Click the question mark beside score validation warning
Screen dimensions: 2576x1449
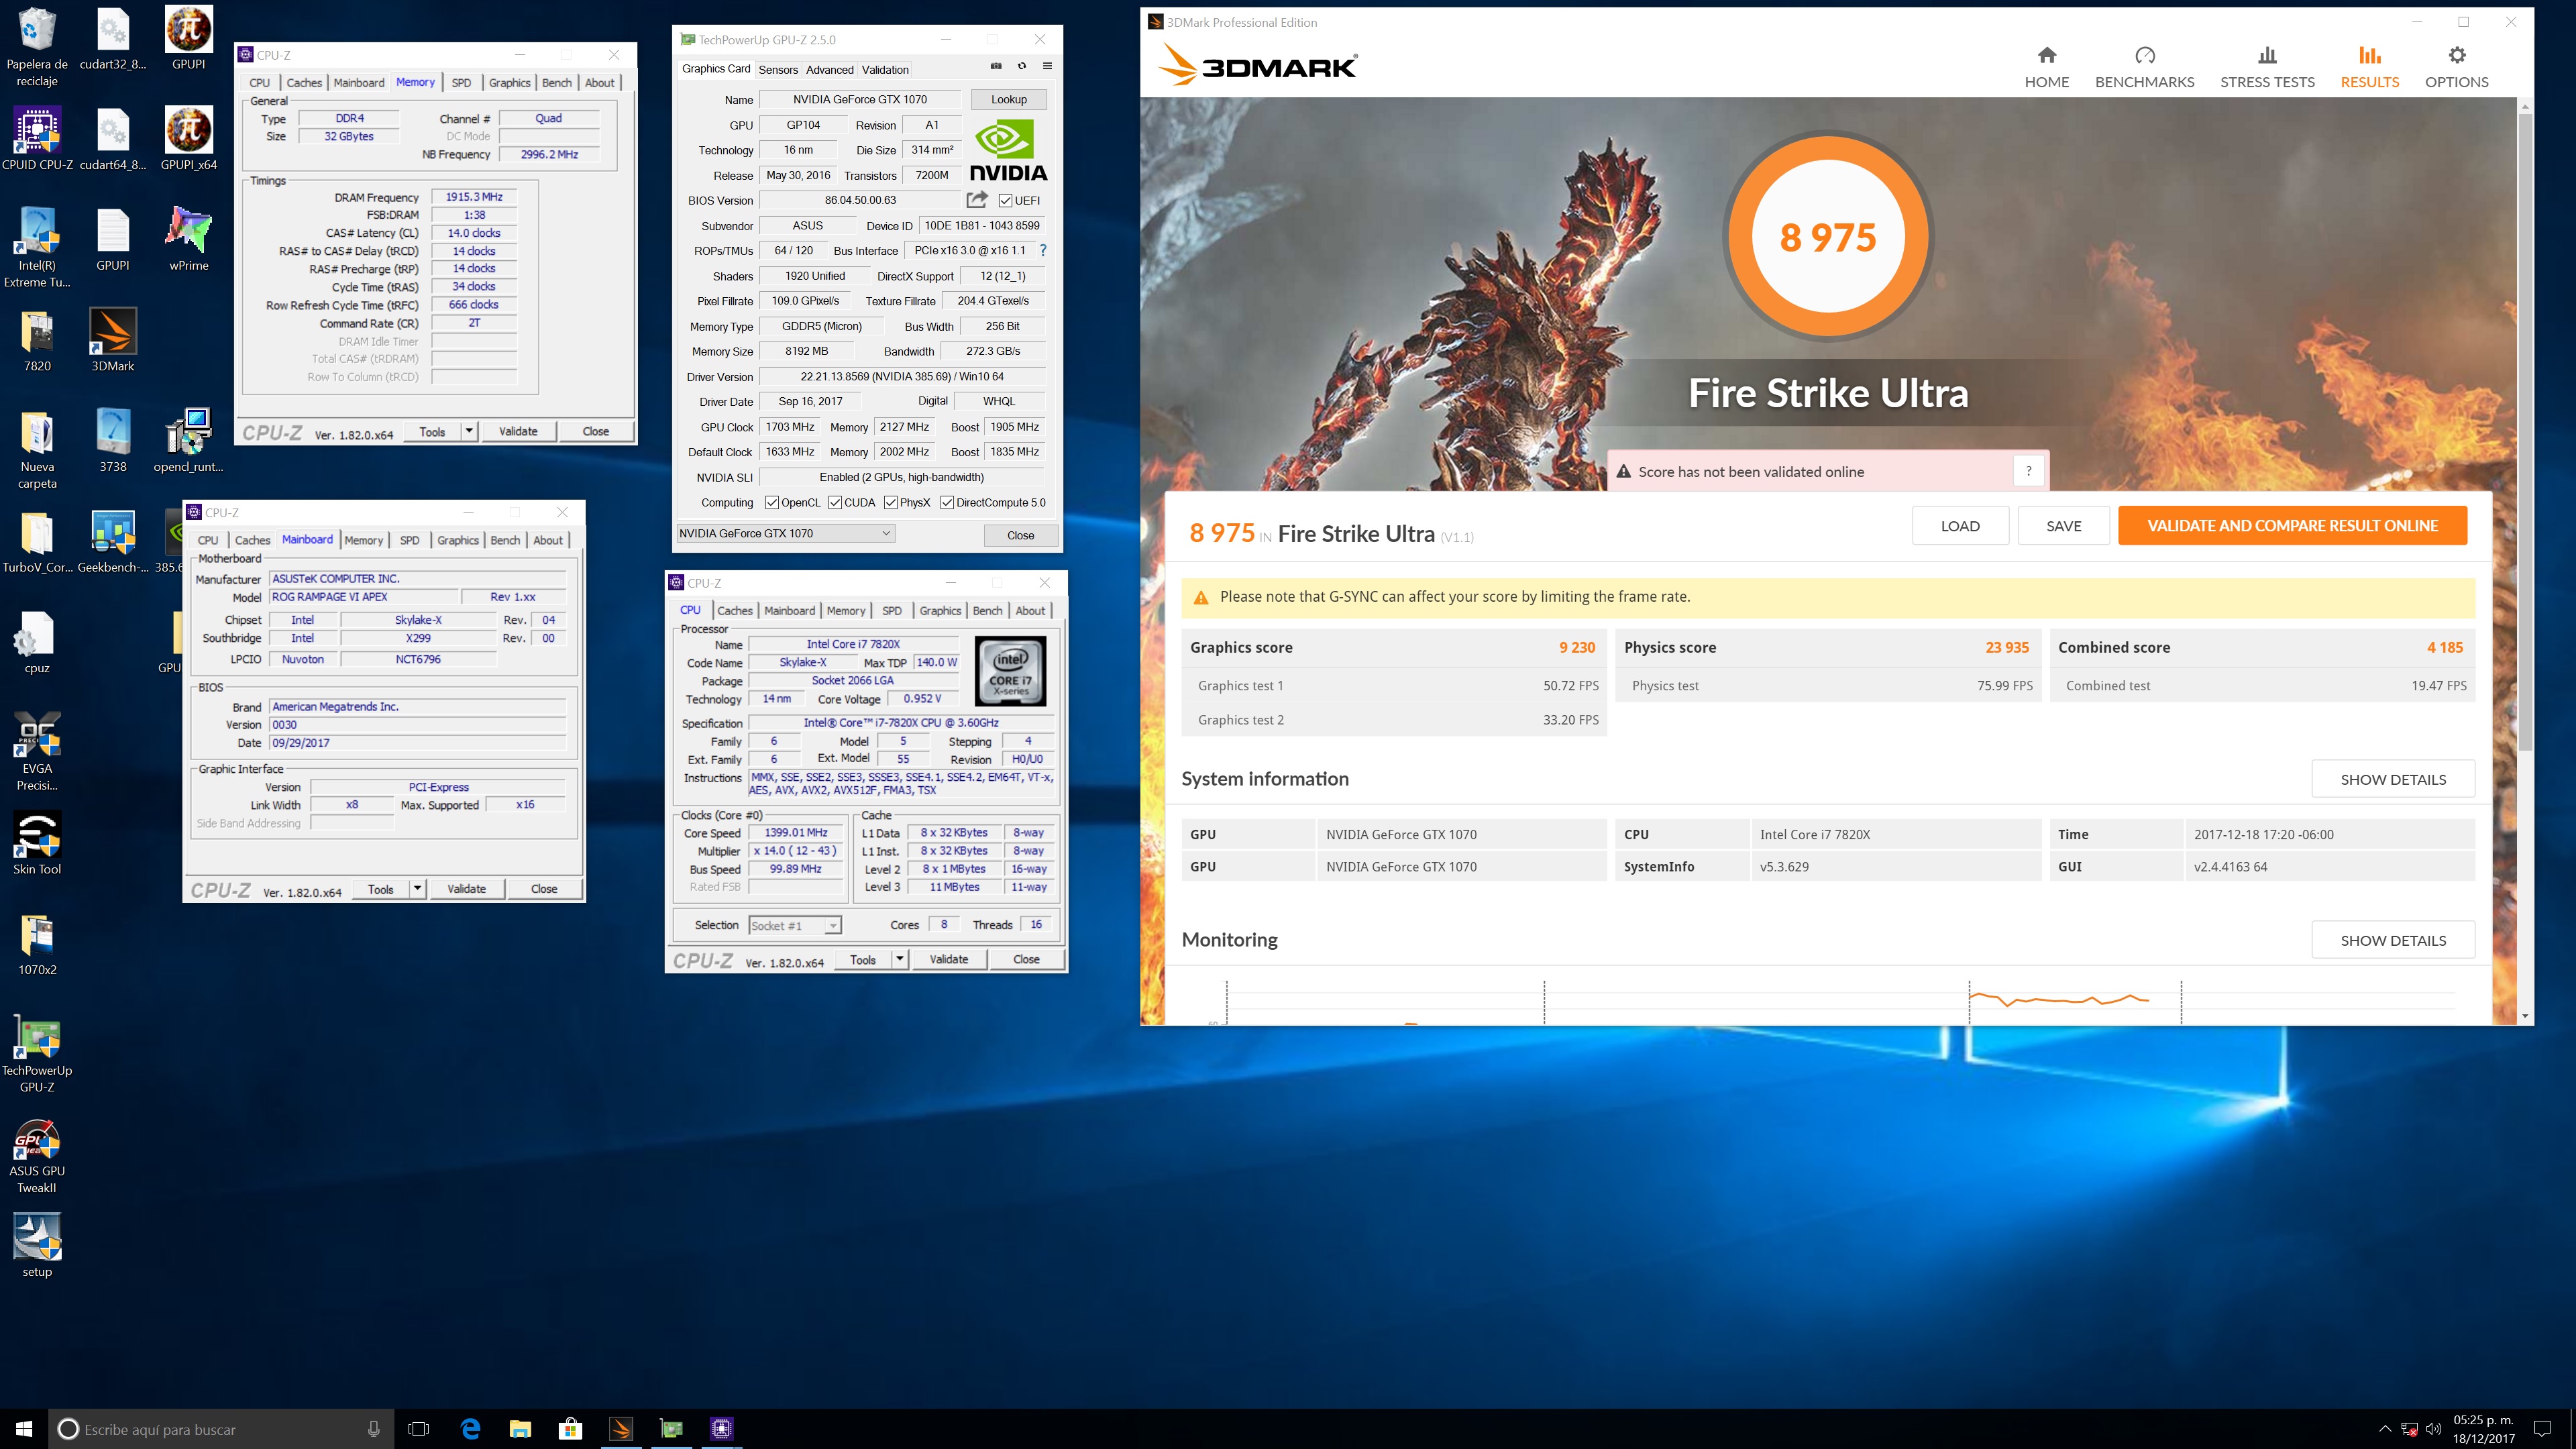pyautogui.click(x=2028, y=471)
